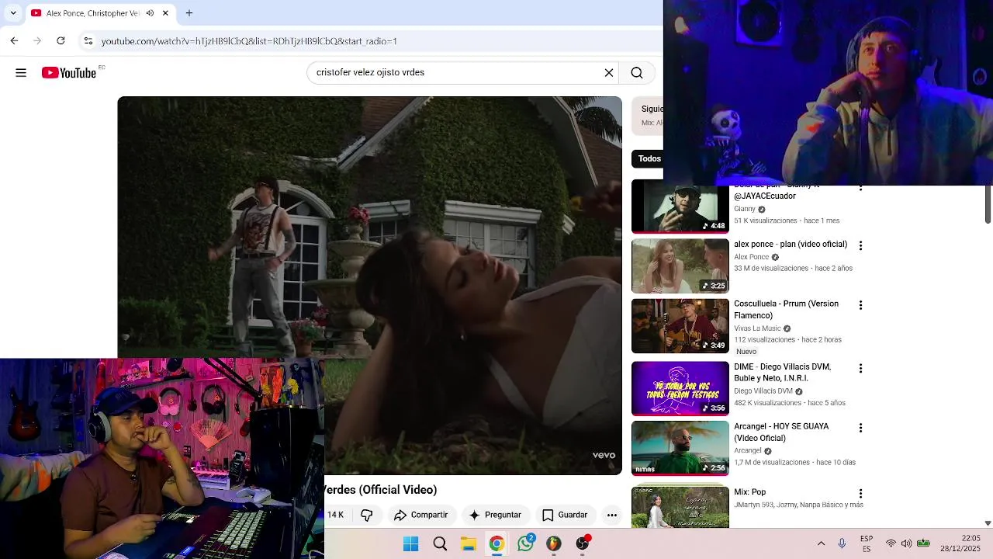This screenshot has height=559, width=993.
Task: Reload the YouTube page
Action: point(61,40)
